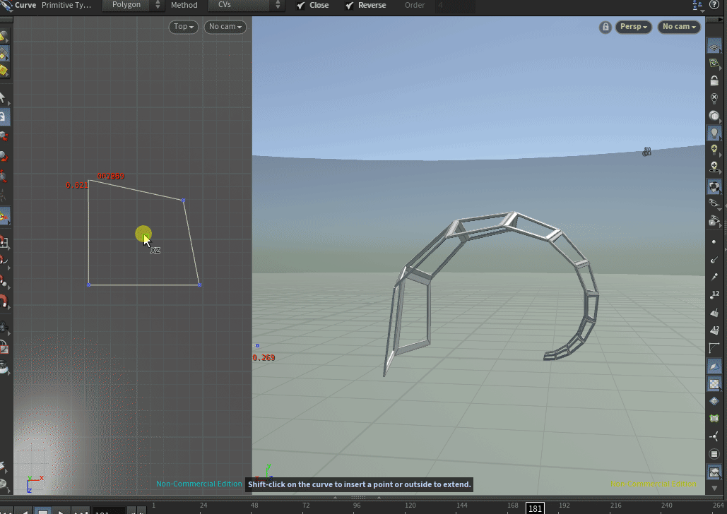
Task: Toggle the headlight bulb icon
Action: coord(714,132)
